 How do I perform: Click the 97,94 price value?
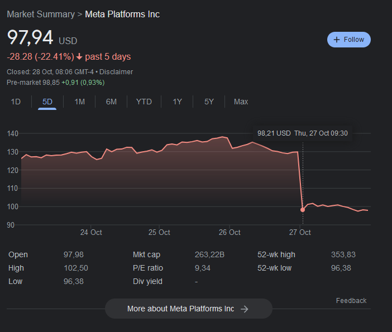pyautogui.click(x=30, y=37)
